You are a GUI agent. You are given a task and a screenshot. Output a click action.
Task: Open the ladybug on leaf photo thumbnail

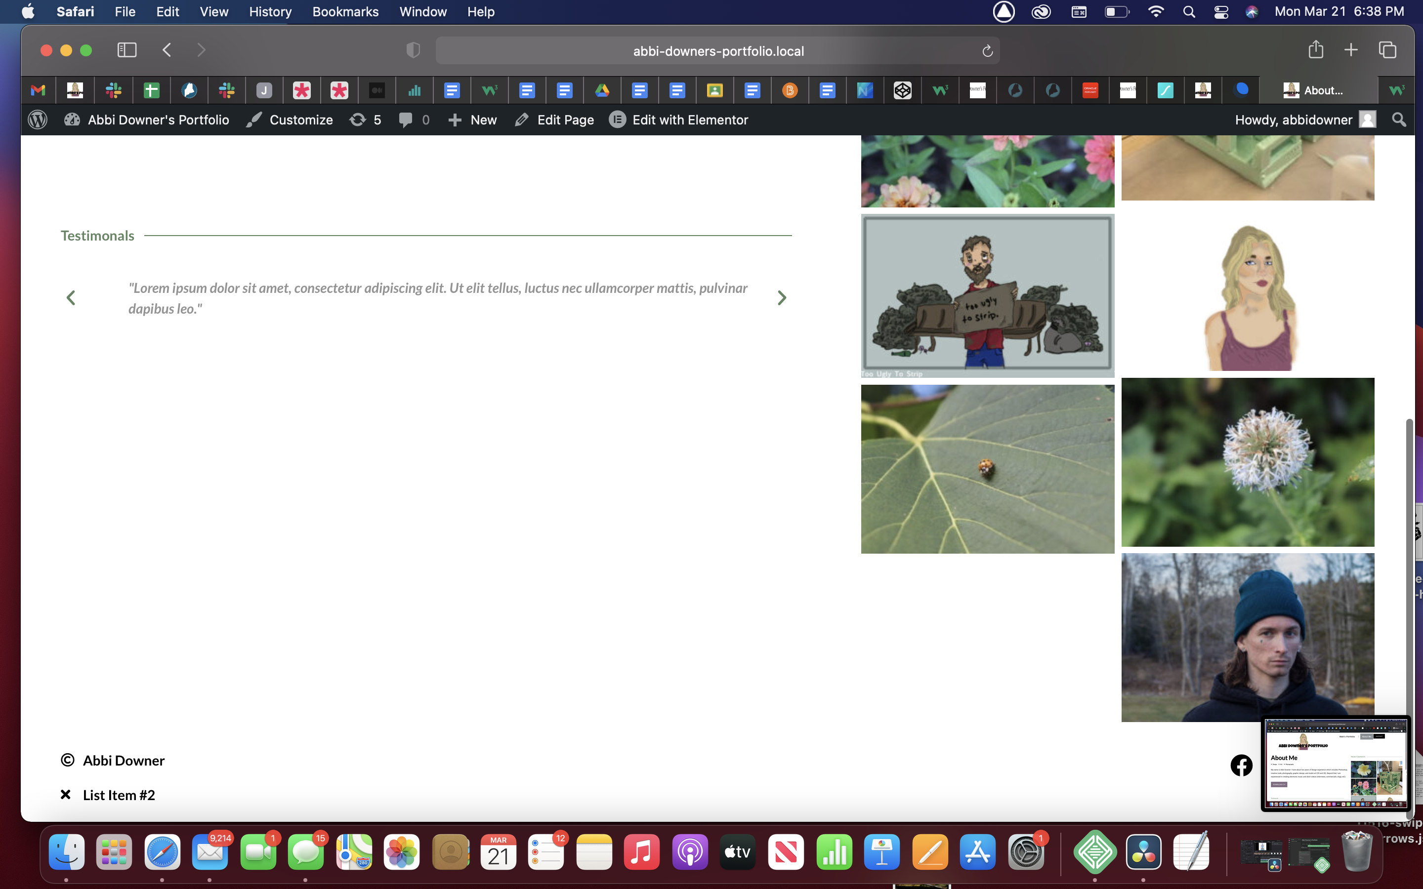(x=987, y=469)
